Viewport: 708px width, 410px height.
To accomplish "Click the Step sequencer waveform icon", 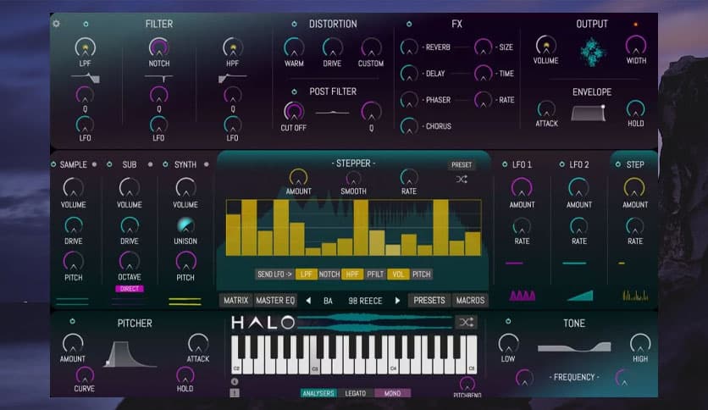I will (634, 295).
